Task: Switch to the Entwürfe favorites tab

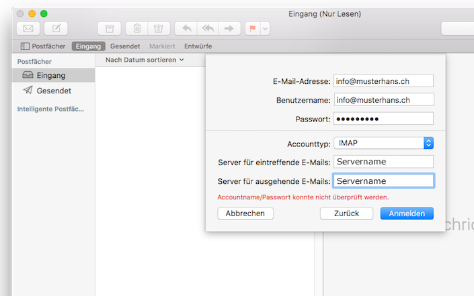Action: point(198,46)
